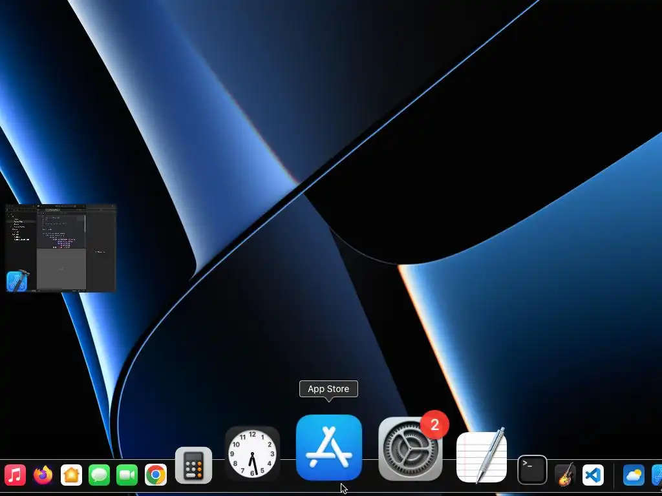Screen dimensions: 662x496
Task: Open Messages from the dock
Action: pos(99,475)
